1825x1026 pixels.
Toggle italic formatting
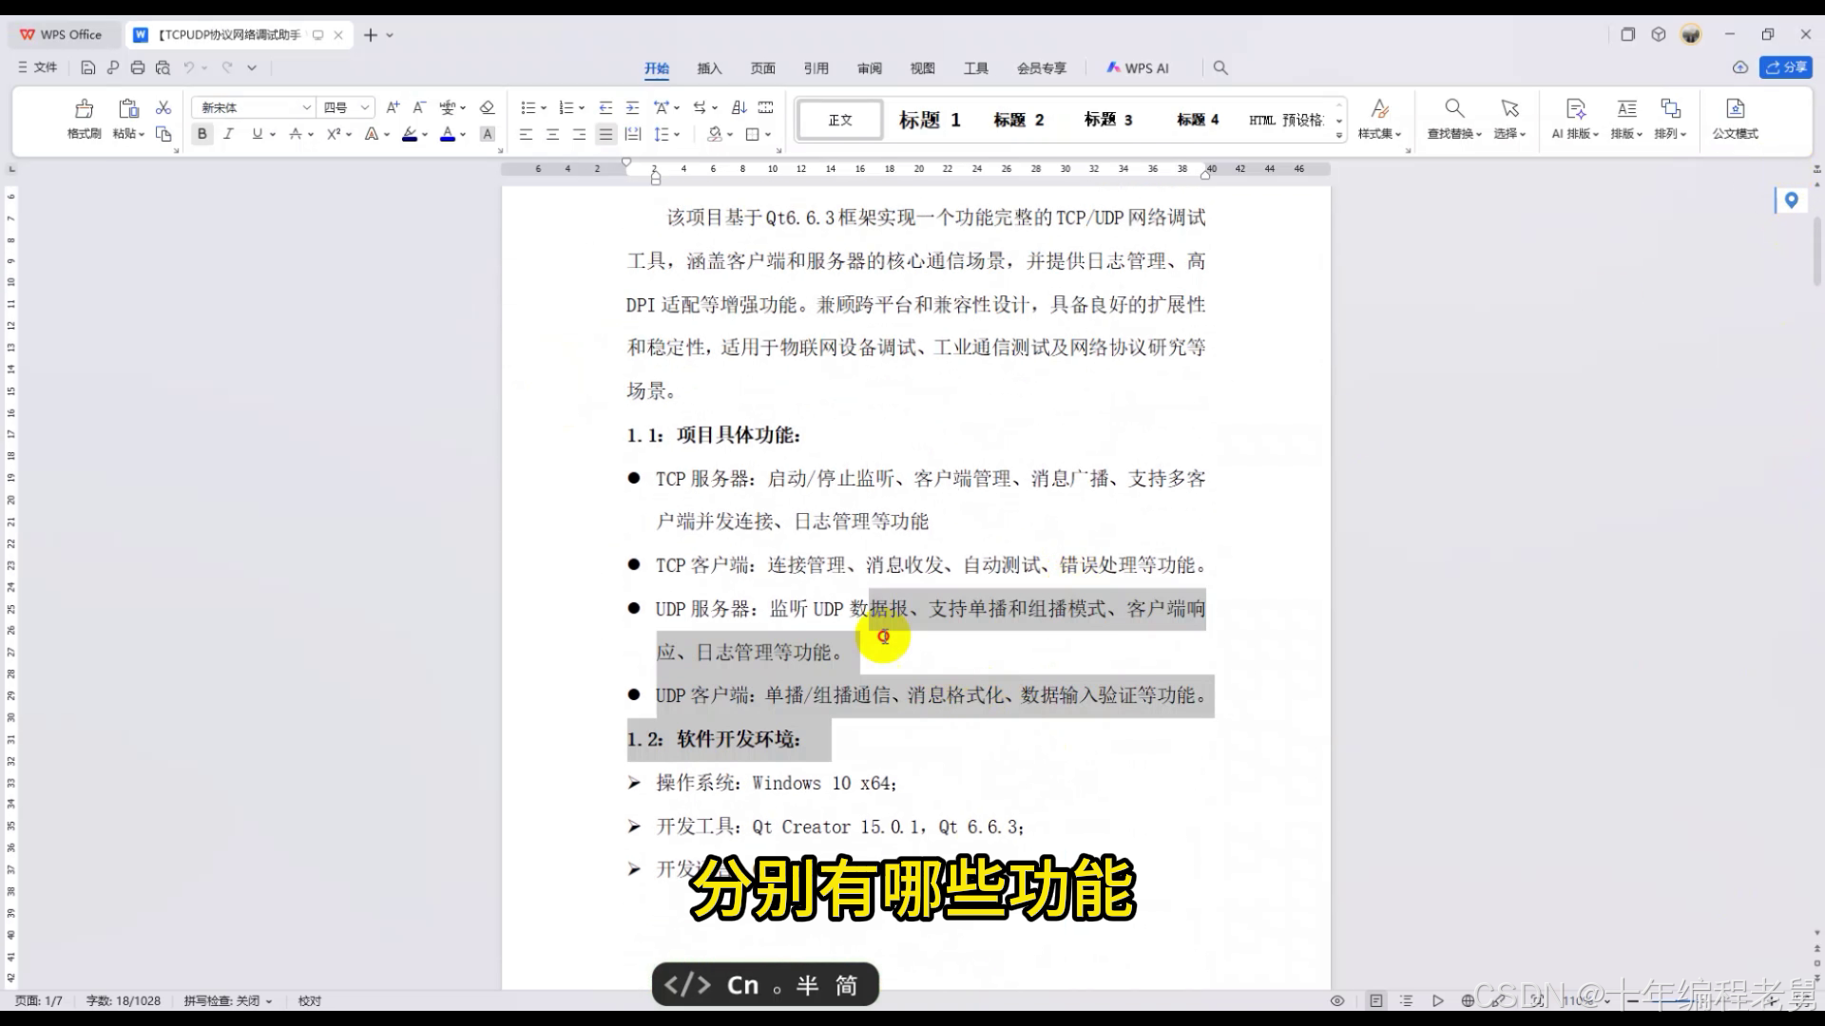click(x=228, y=134)
